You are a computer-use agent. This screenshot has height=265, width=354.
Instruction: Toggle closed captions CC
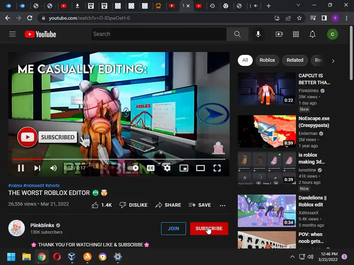(151, 168)
